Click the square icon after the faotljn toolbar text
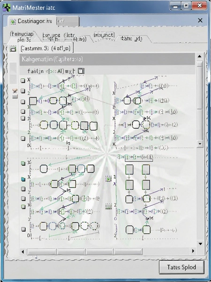211x282 pixels. 81,71
